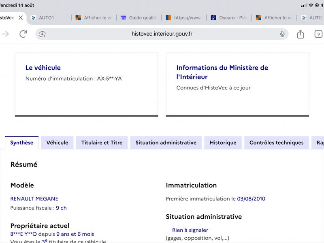Viewport: 324px width, 243px height.
Task: Close the HistoVec browser tab
Action: 21,18
